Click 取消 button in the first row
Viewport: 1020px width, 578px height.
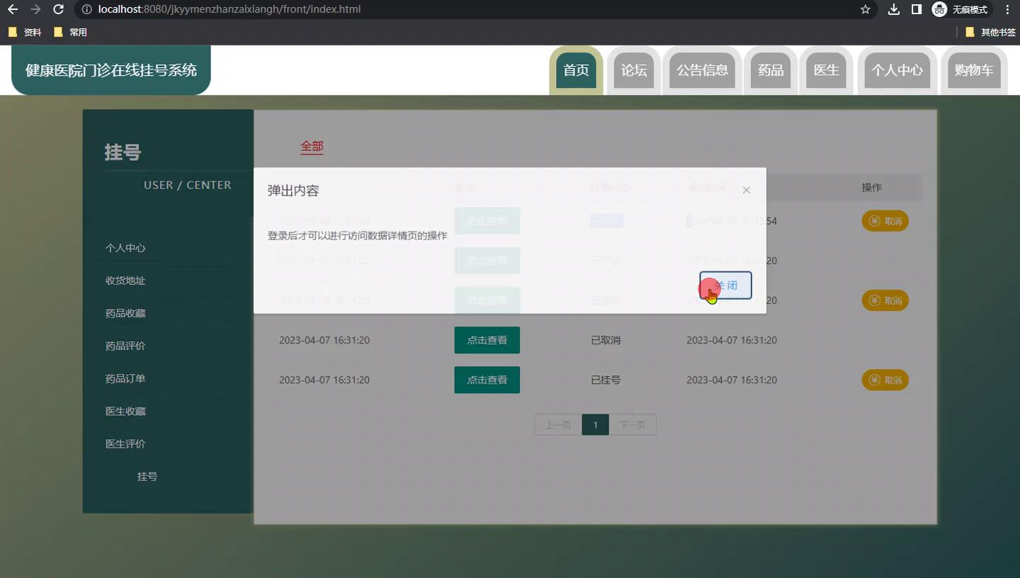[x=885, y=221]
